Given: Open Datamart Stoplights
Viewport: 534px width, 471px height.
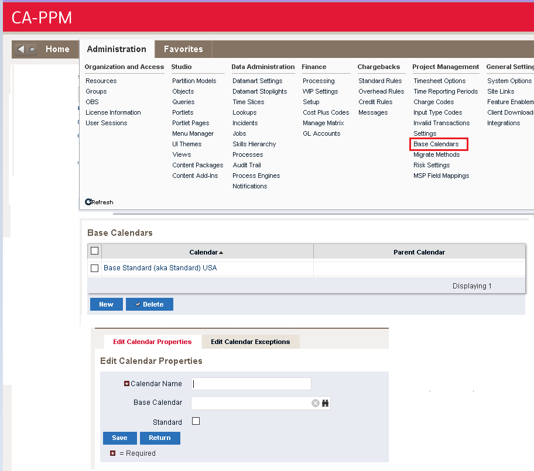Looking at the screenshot, I should pyautogui.click(x=259, y=91).
